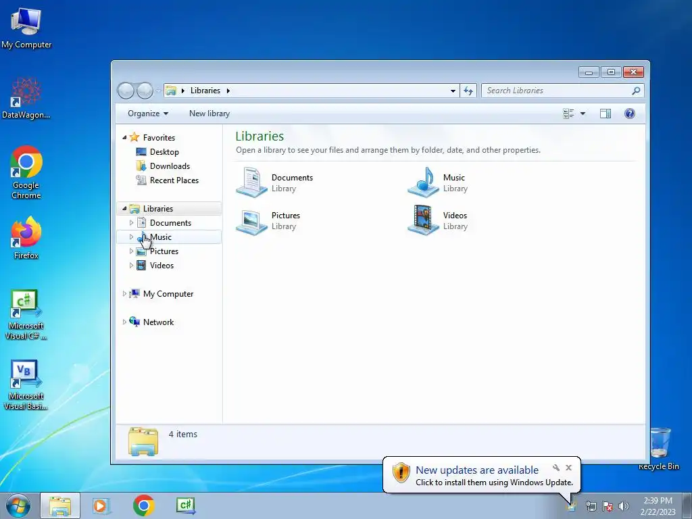
Task: Minimize the Libraries window
Action: 589,72
